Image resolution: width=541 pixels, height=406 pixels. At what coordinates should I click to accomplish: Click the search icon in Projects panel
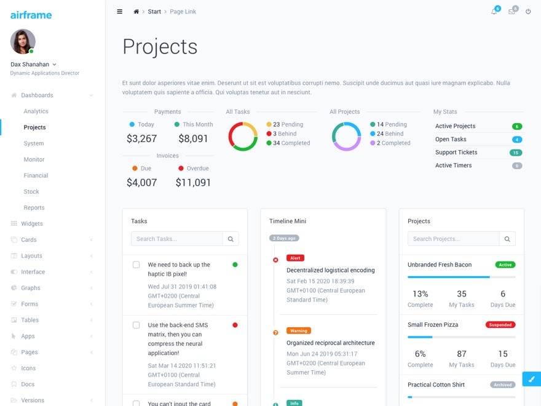[507, 239]
